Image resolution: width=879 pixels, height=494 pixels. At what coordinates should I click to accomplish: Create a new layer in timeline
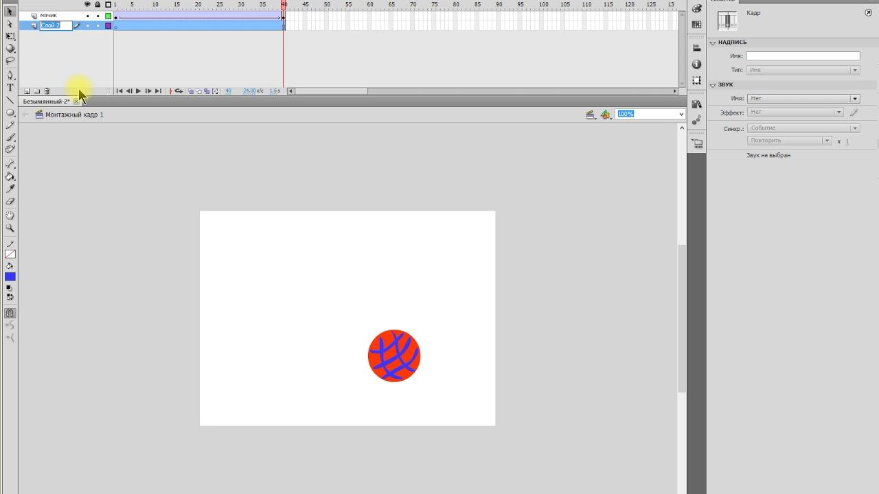(27, 91)
